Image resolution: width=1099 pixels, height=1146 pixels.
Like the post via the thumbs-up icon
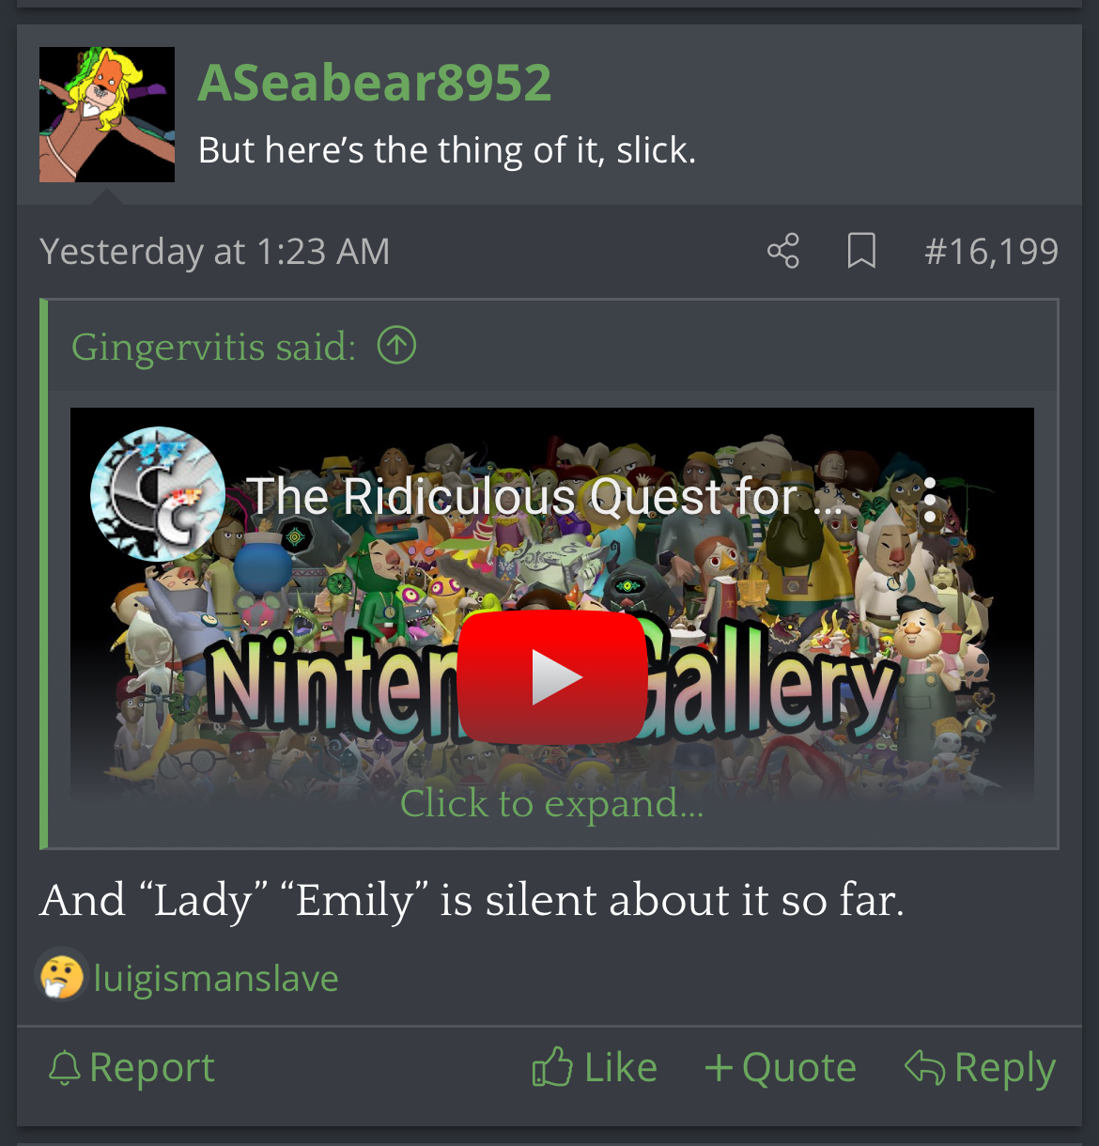pos(595,1068)
